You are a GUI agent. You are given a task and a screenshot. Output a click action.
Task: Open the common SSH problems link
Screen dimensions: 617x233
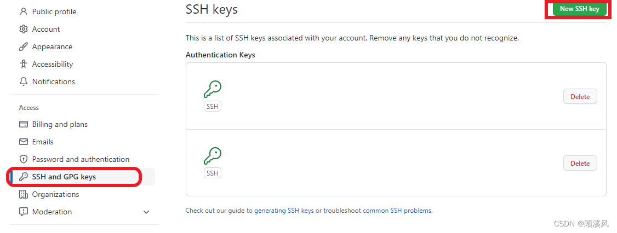397,211
